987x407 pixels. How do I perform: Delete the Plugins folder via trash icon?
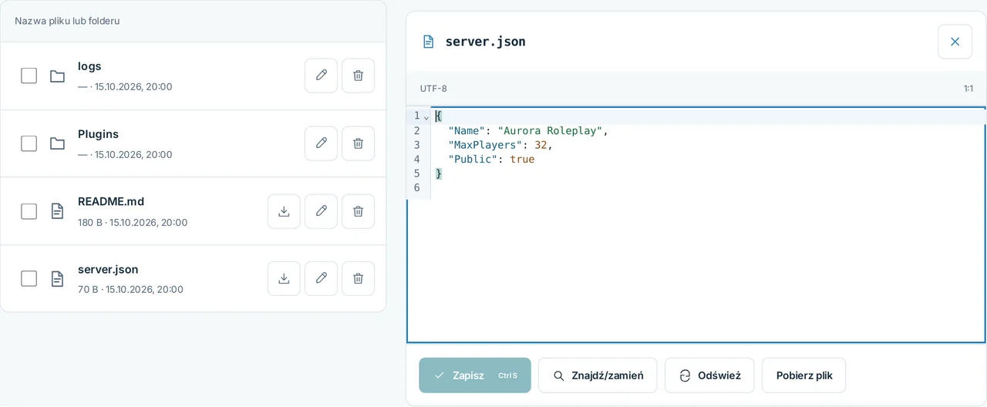pos(358,143)
